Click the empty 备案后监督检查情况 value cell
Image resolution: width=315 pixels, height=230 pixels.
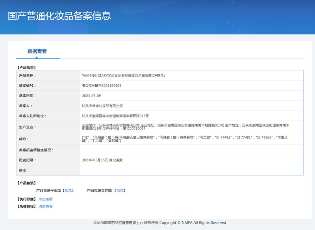tap(191, 150)
